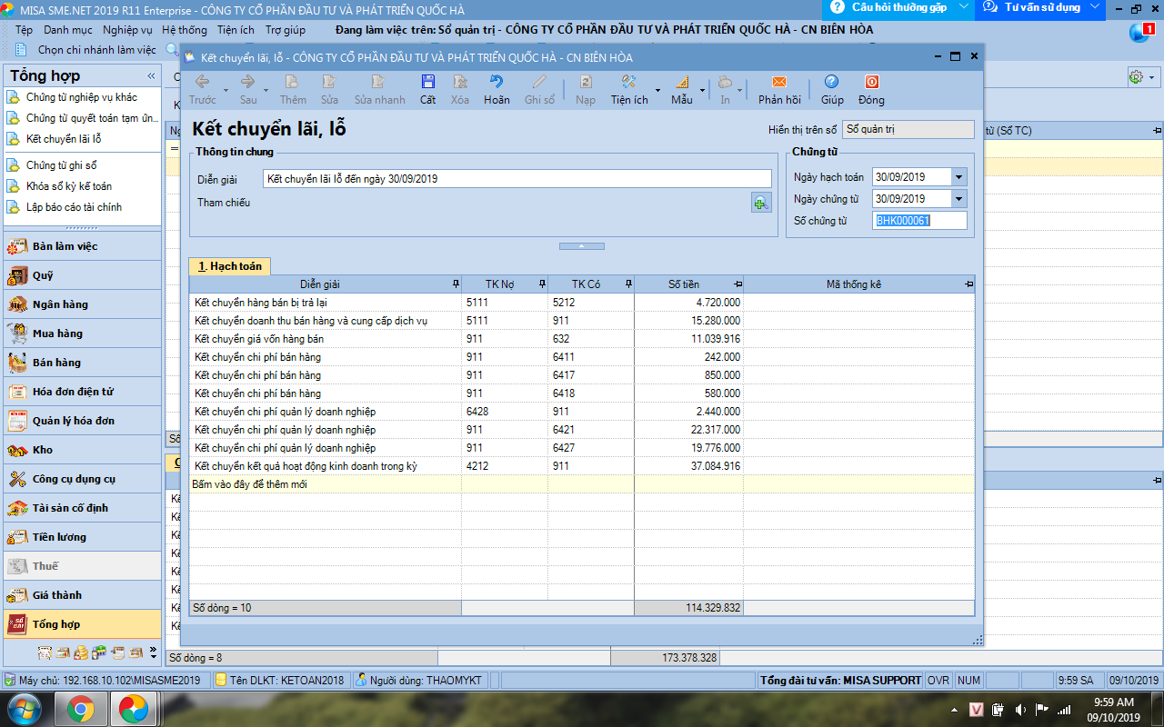Open the Ngày hạch toán date dropdown
Image resolution: width=1164 pixels, height=727 pixels.
pos(958,177)
